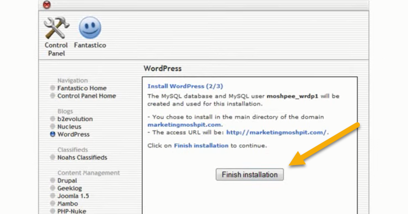The width and height of the screenshot is (408, 214).
Task: Click the gray bullet beside Drupal
Action: click(53, 180)
